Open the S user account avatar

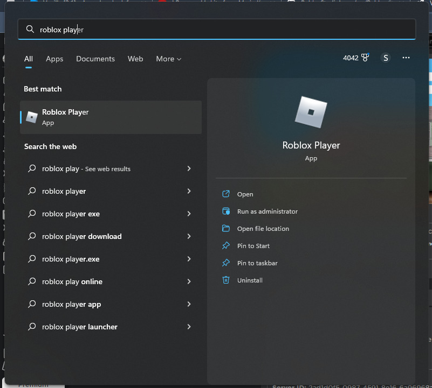(386, 58)
